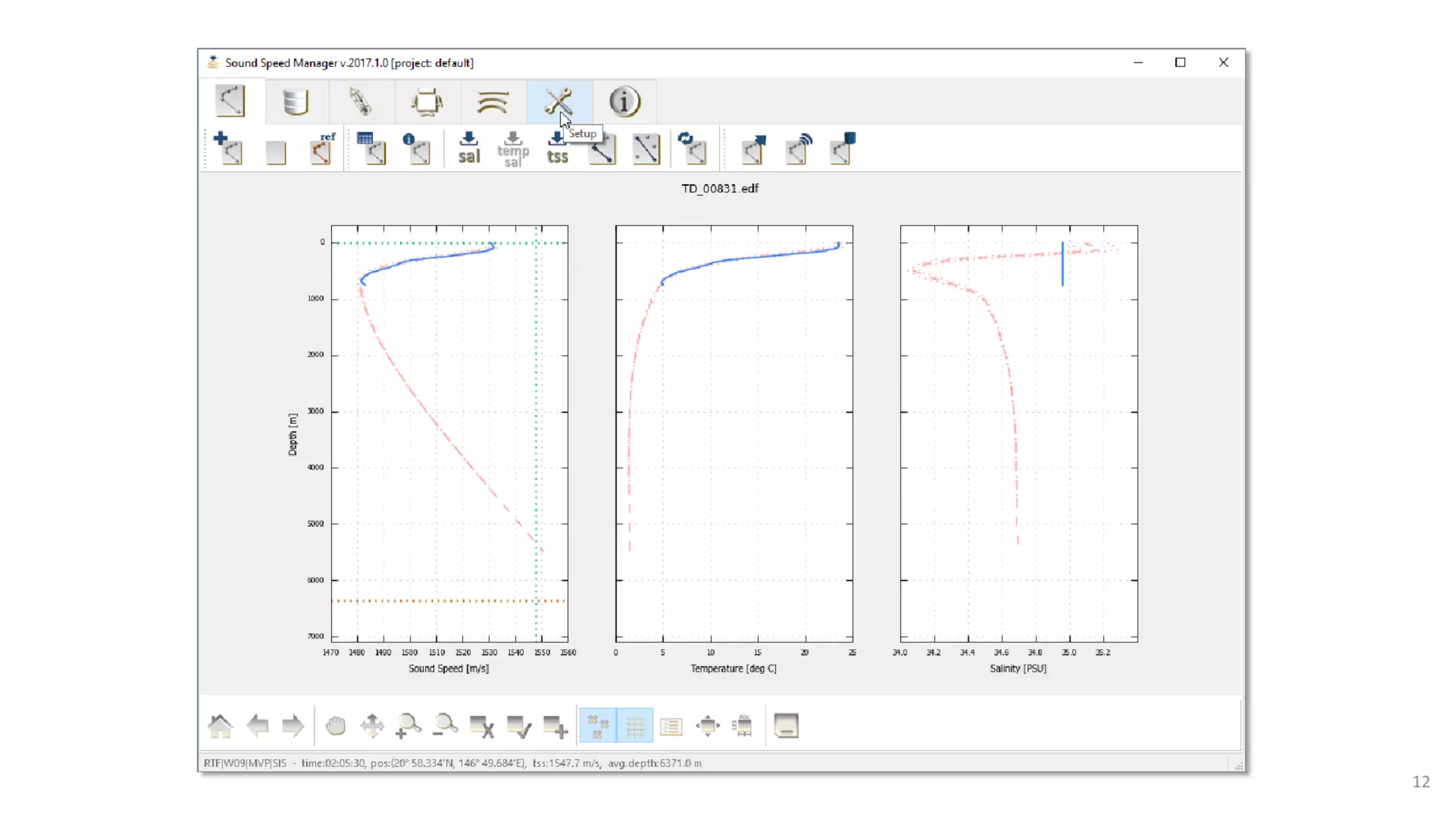Toggle the flagged points view button
This screenshot has height=820, width=1455.
point(597,726)
